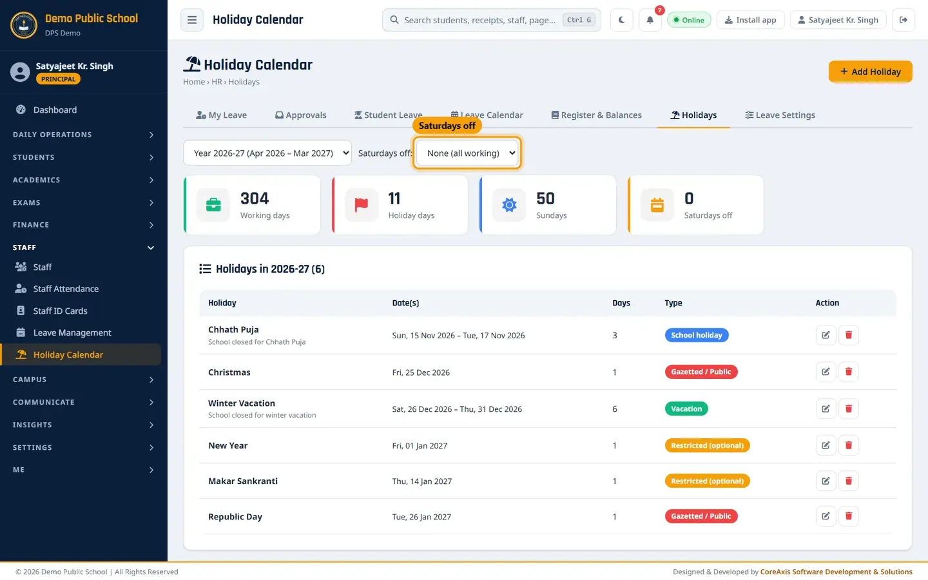Screen dimensions: 928x580
Task: Open the Saturdays off dropdown
Action: pyautogui.click(x=467, y=153)
